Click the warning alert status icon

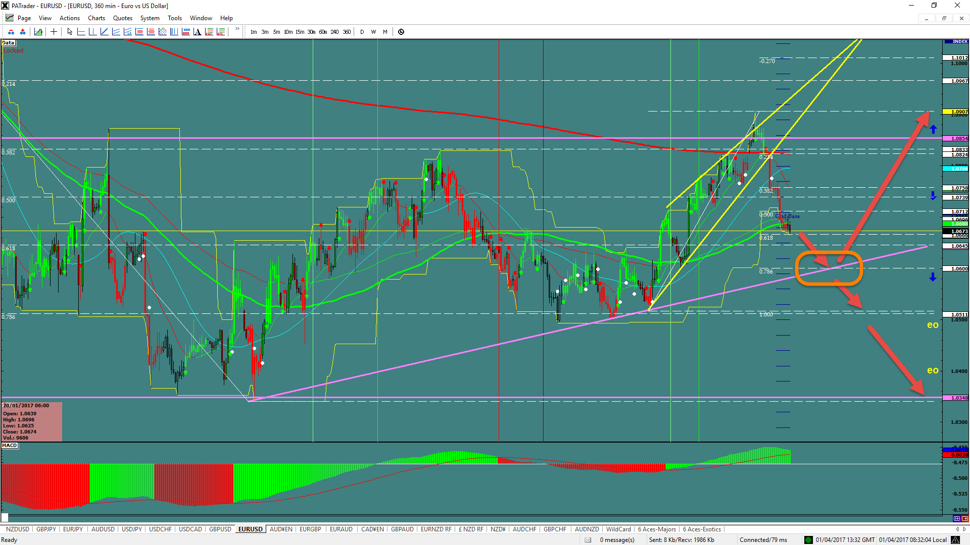point(955,540)
